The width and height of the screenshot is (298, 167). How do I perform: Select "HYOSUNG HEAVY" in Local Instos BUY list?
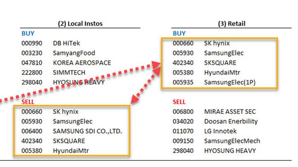(x=79, y=83)
